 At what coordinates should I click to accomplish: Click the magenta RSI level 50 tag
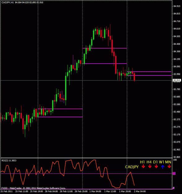click(x=174, y=174)
